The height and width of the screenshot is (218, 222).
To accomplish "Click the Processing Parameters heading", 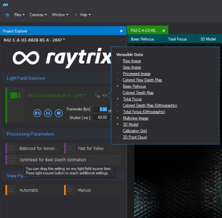I will 30,134.
